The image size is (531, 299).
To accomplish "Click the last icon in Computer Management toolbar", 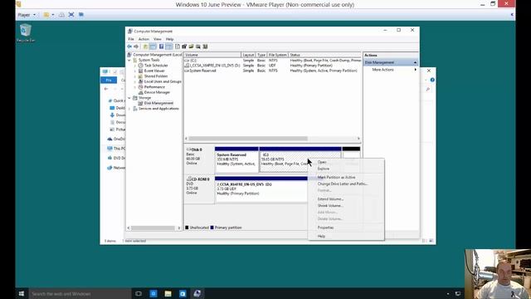I will coord(205,47).
